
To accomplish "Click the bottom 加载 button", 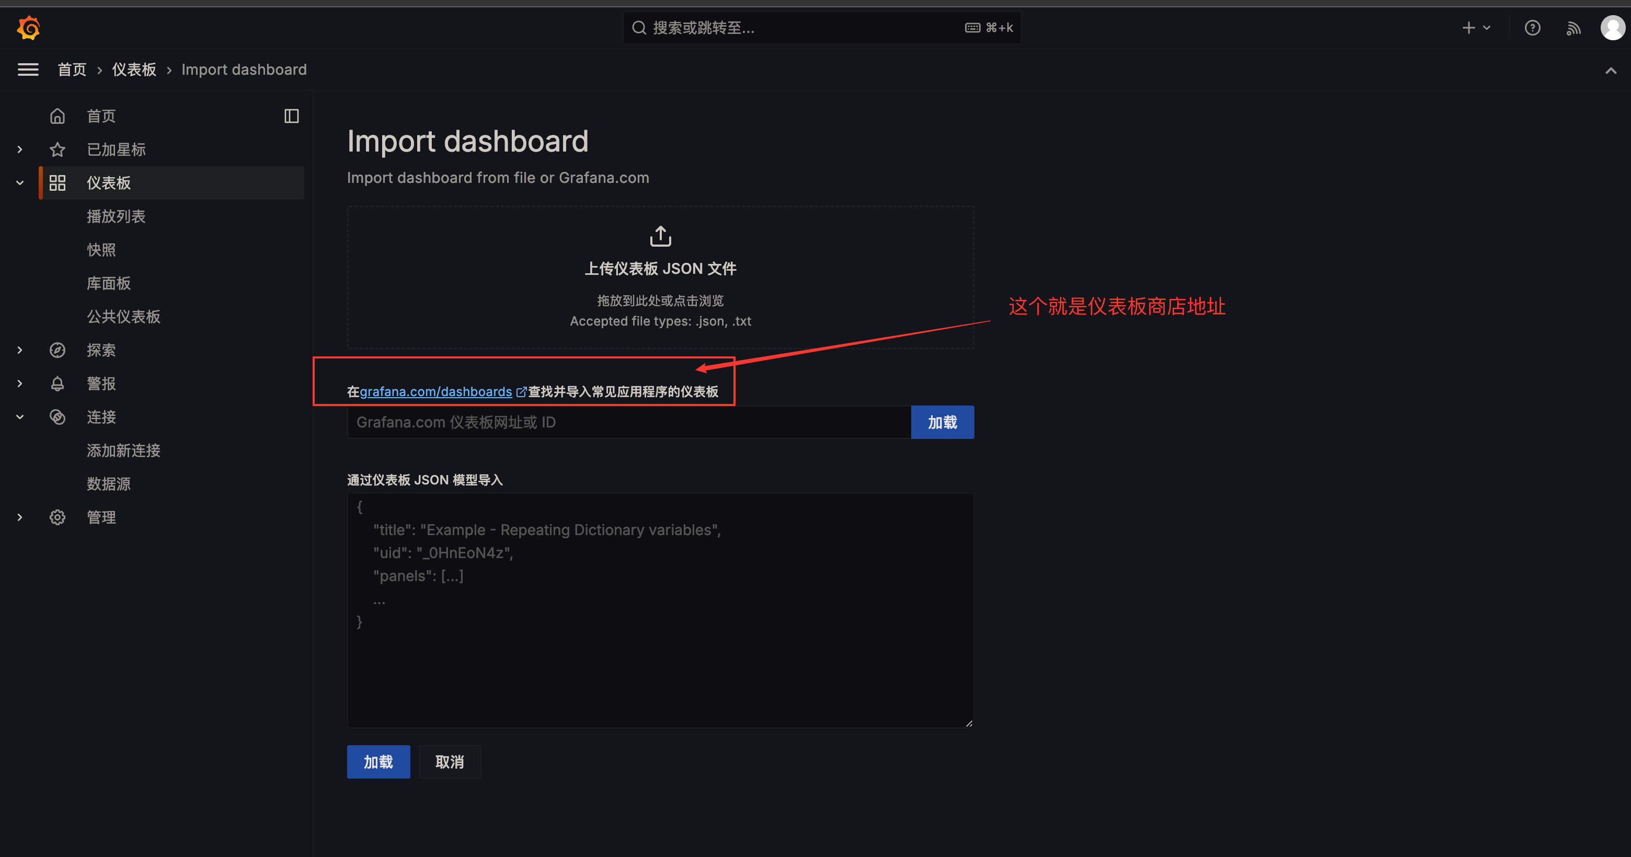I will pyautogui.click(x=378, y=762).
